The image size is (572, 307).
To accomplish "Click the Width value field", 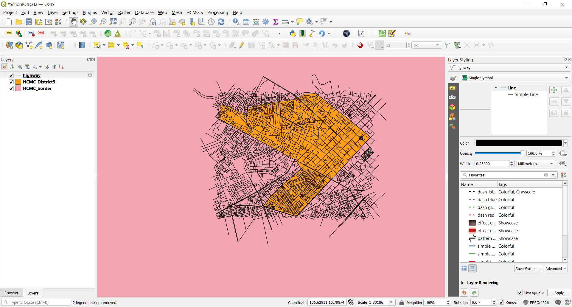I will (x=492, y=164).
